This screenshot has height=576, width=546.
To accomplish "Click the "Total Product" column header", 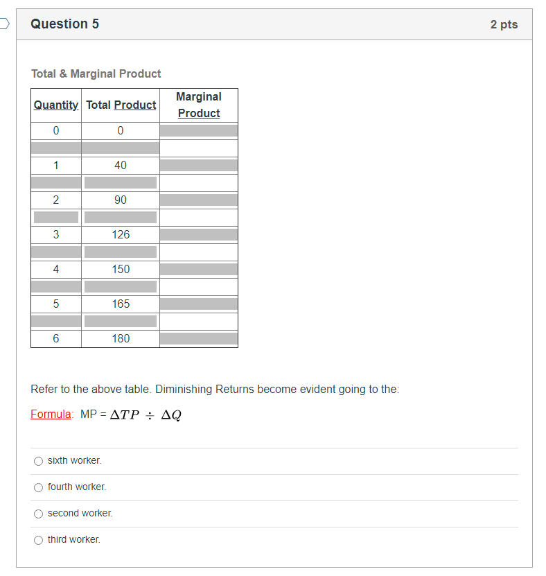I will pyautogui.click(x=121, y=105).
